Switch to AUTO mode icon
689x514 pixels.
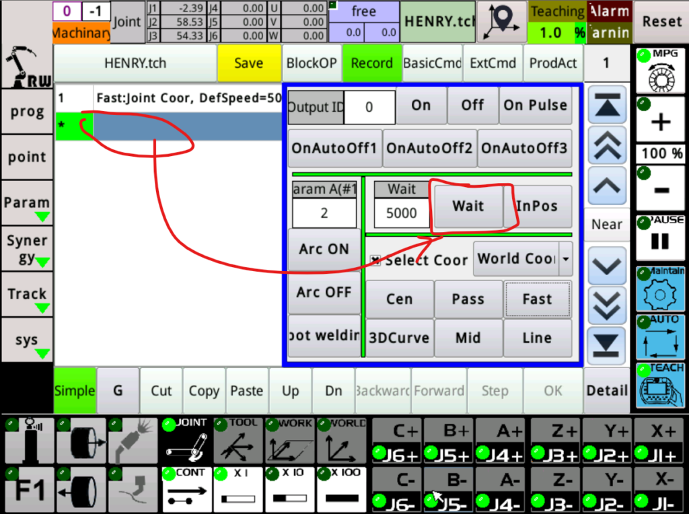(x=661, y=336)
